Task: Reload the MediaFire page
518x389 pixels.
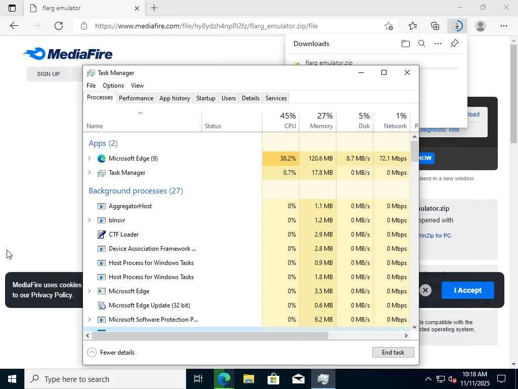Action: pos(59,26)
